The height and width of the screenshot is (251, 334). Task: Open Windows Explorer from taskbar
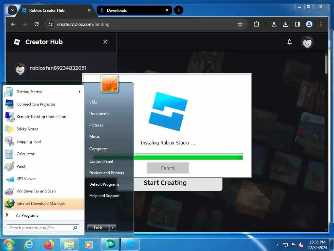[x=69, y=244]
